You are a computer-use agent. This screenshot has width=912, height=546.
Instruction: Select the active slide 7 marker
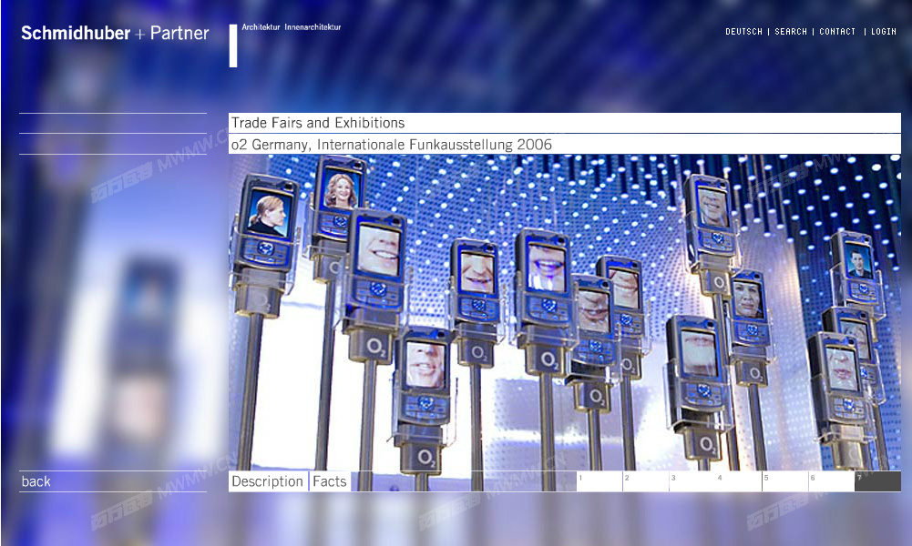[877, 481]
